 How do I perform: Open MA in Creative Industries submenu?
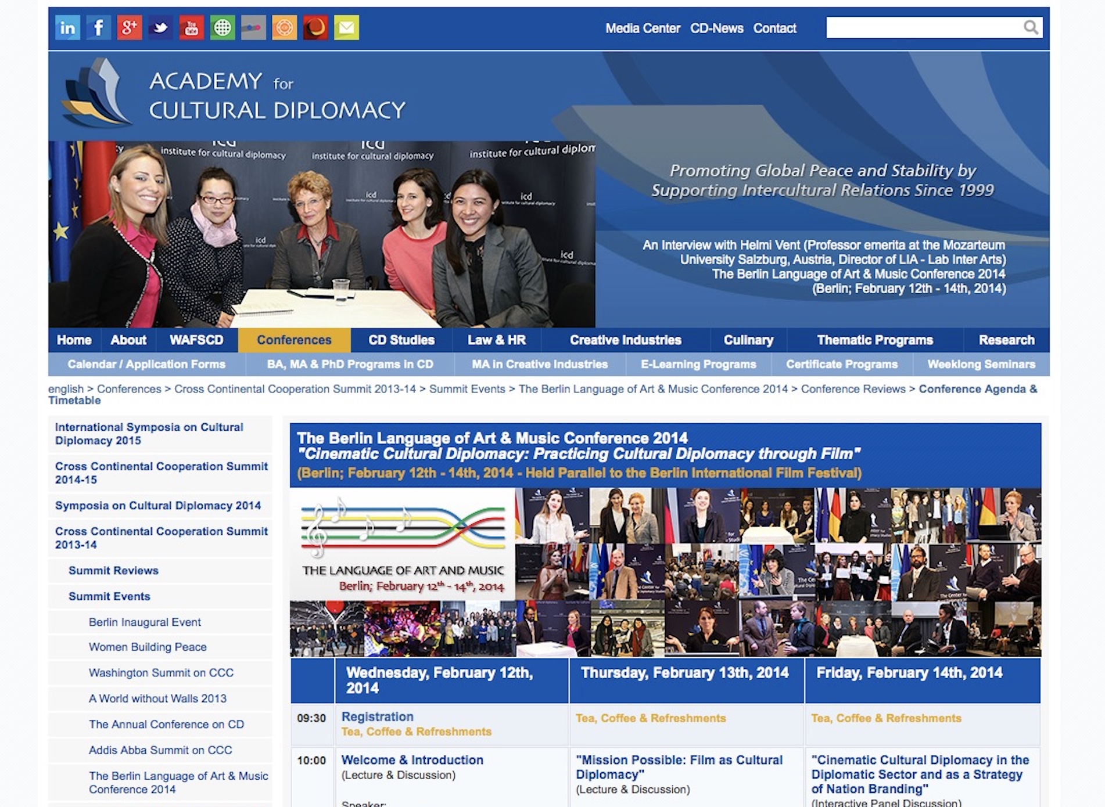[540, 365]
